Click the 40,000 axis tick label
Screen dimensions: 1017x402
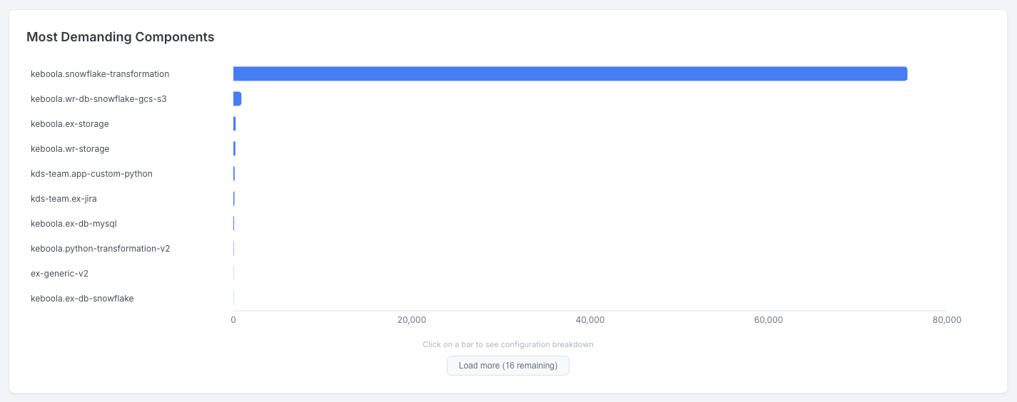590,320
